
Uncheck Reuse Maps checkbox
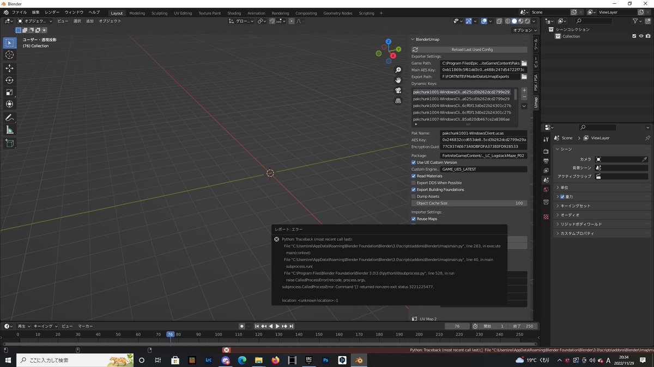pos(414,219)
